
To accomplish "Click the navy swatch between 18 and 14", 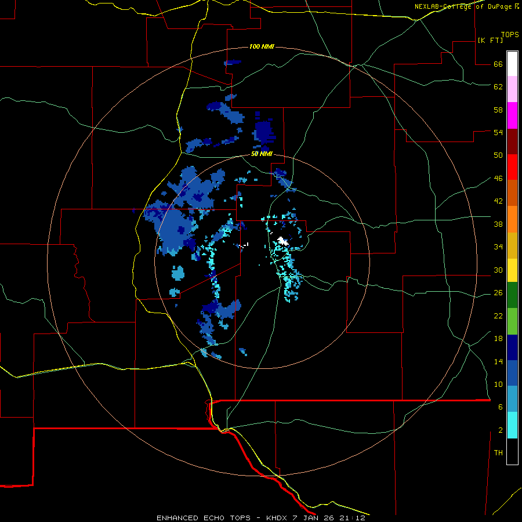I will (x=512, y=347).
